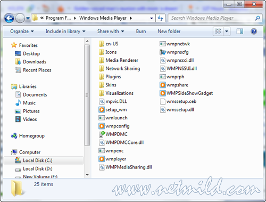Viewport: 266px width, 202px height.
Task: Select the wmssetup.dll file name
Action: pyautogui.click(x=180, y=110)
